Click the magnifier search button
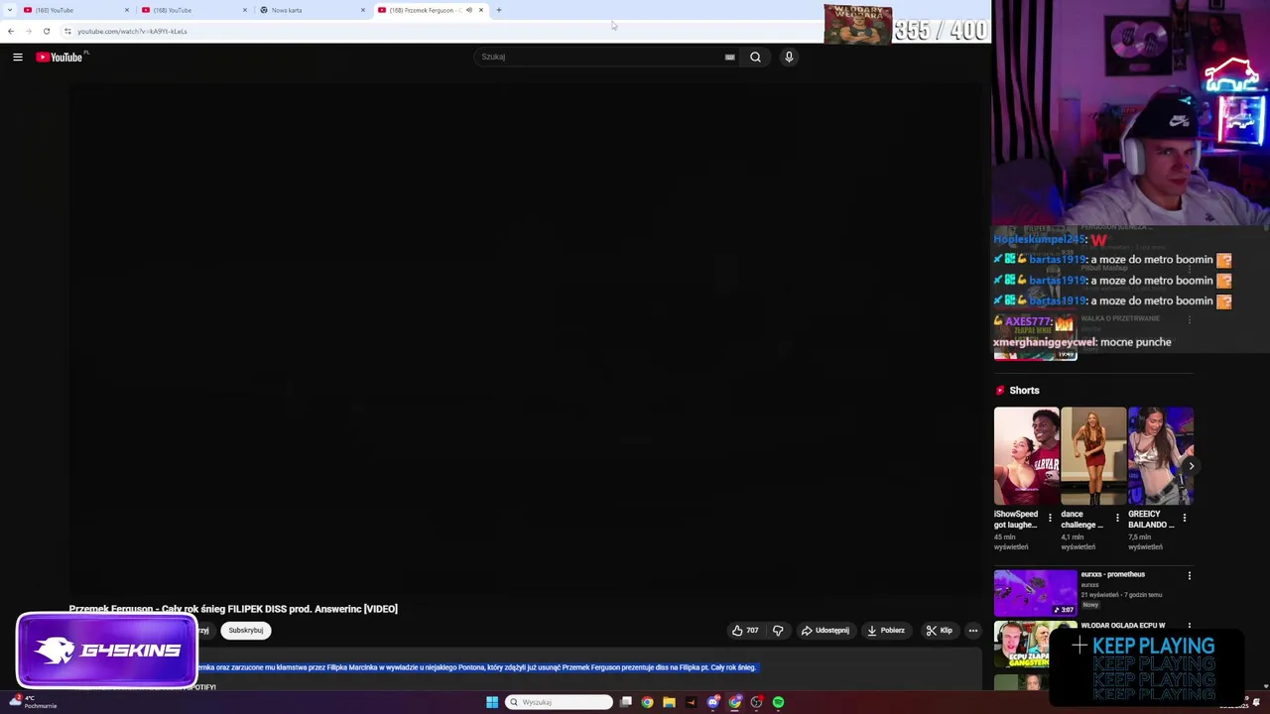This screenshot has width=1270, height=714. pyautogui.click(x=755, y=57)
